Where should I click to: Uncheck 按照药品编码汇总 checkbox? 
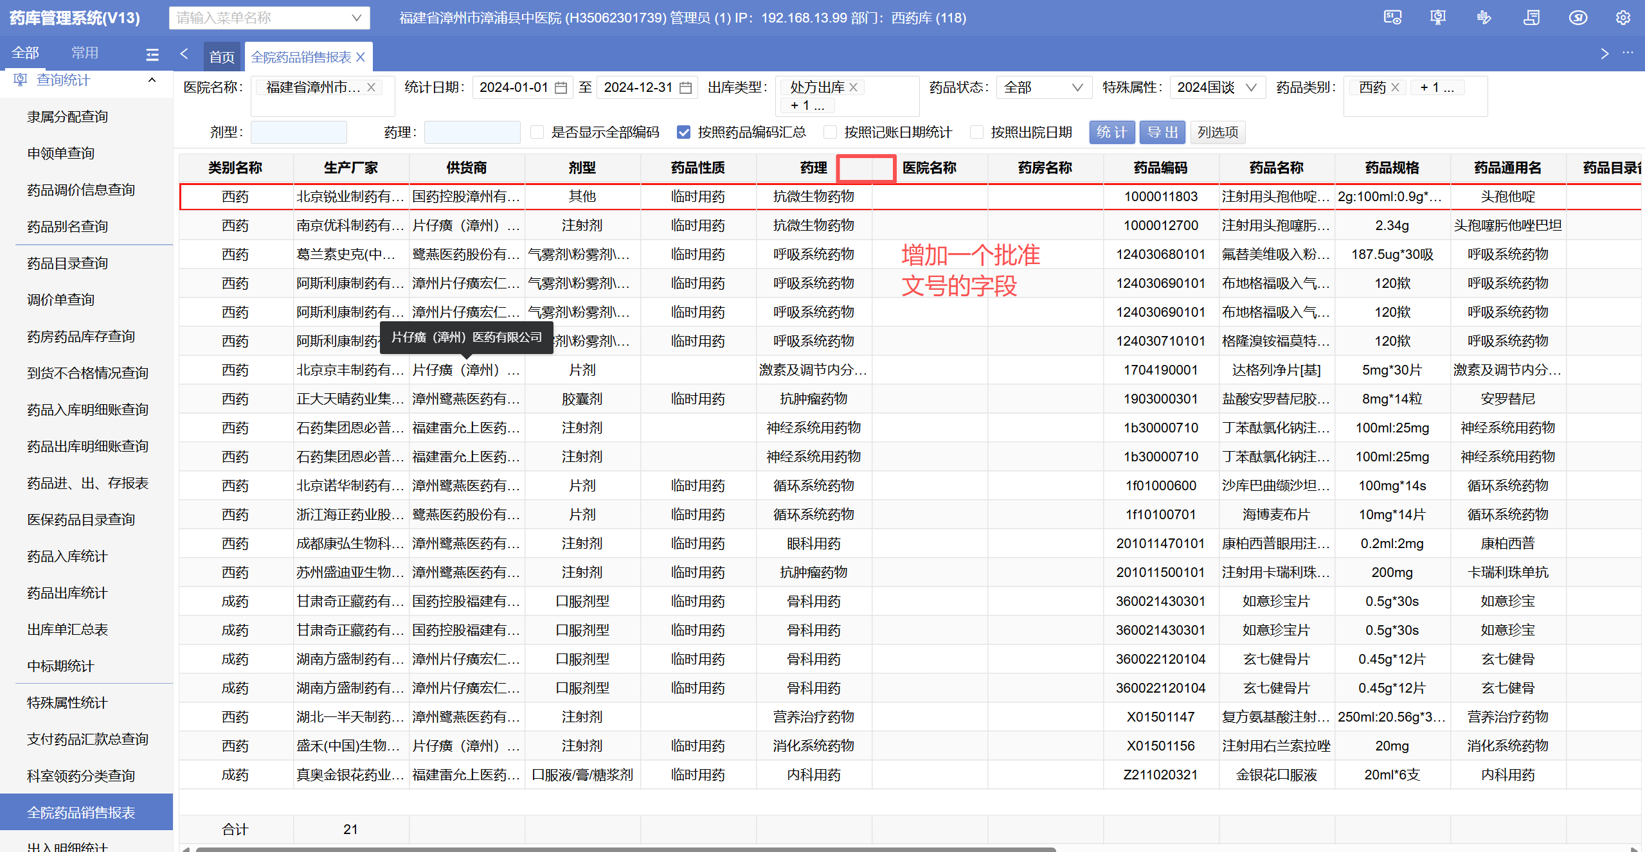pos(684,132)
